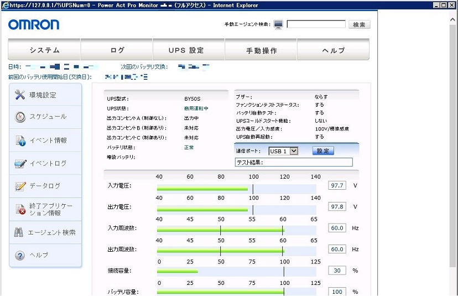The image size is (458, 296).
Task: Click the 増設バッテリ label
Action: (x=121, y=157)
